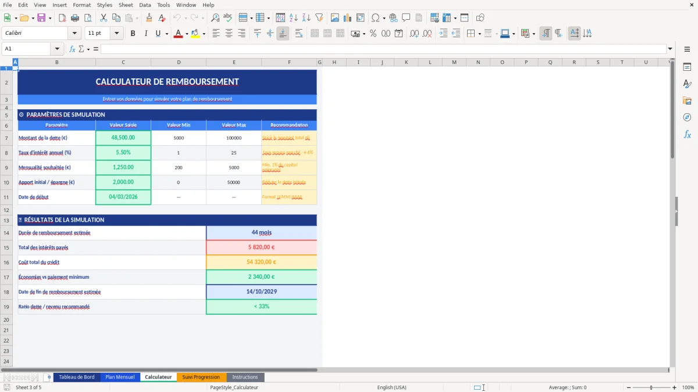
Task: Open Borders dropdown arrow
Action: pyautogui.click(x=479, y=34)
